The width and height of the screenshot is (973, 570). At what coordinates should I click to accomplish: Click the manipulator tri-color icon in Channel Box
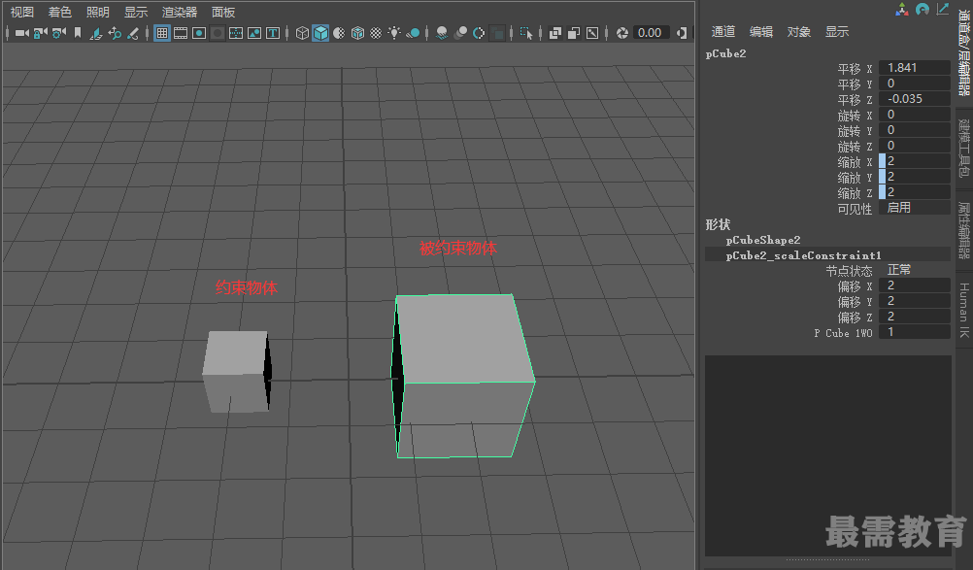(x=902, y=10)
